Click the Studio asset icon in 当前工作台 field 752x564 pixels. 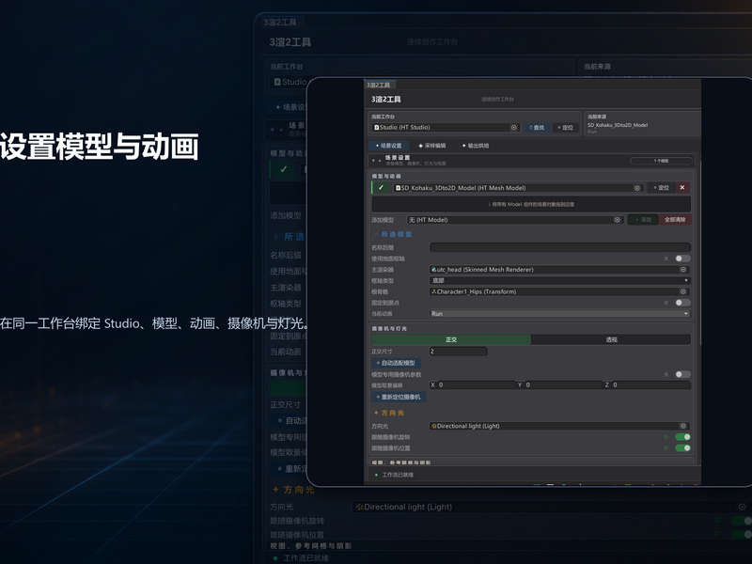tap(377, 128)
